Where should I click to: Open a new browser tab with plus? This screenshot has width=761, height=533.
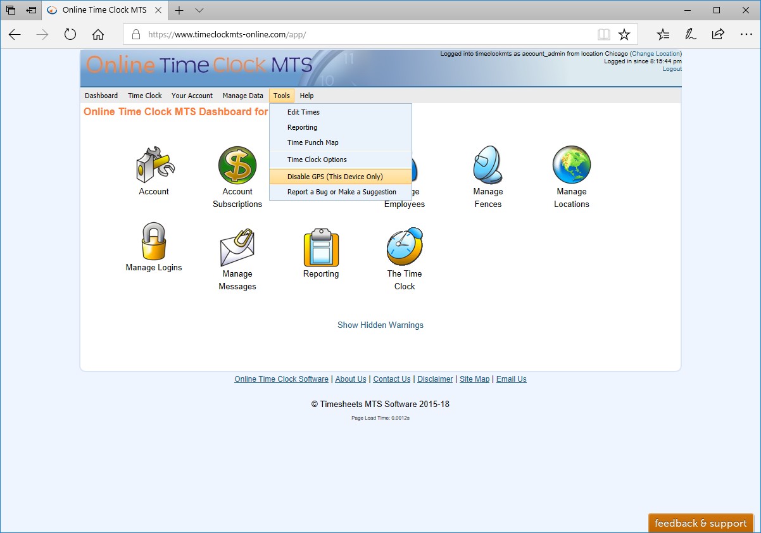(x=179, y=10)
